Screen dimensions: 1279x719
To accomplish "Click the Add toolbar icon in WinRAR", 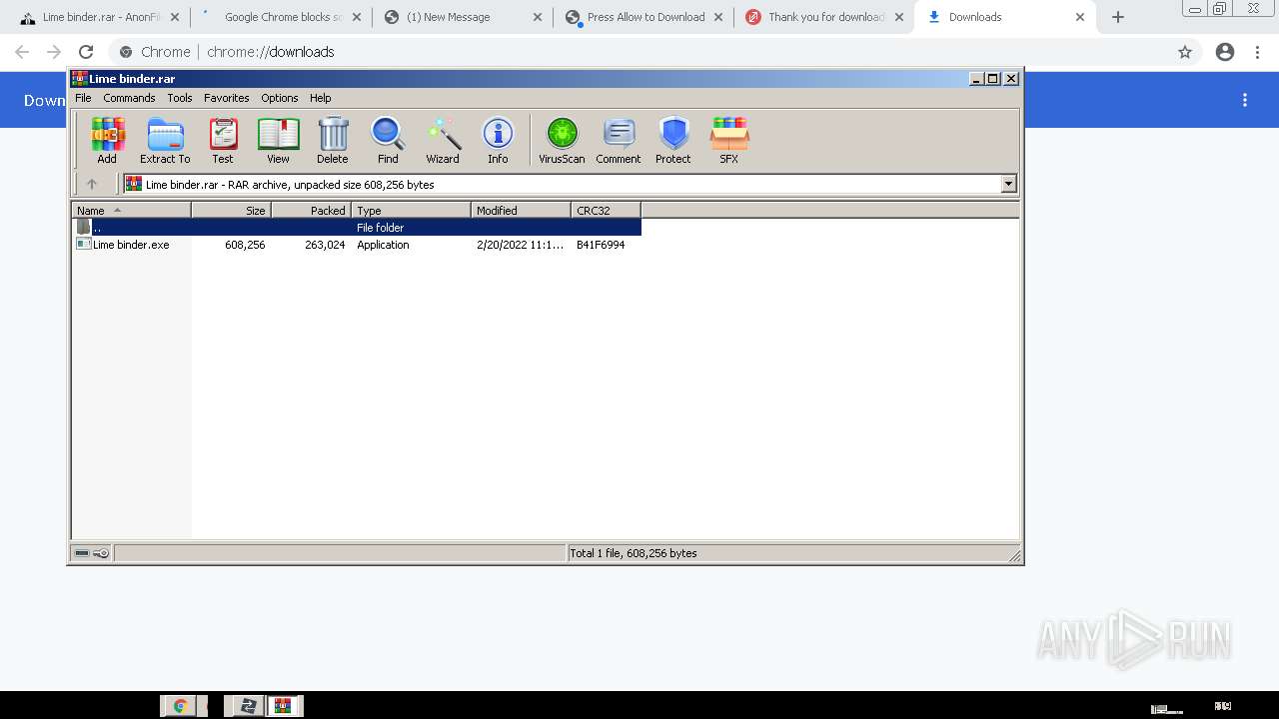I will point(107,140).
